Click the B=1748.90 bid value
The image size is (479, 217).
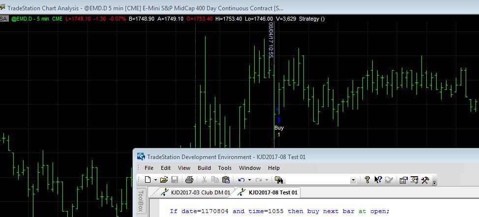pyautogui.click(x=142, y=19)
